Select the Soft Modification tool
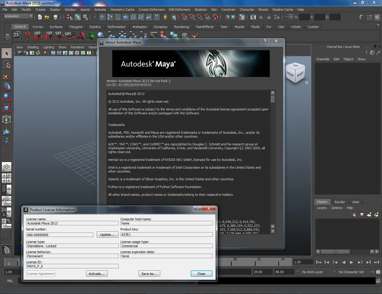Screen dimensions: 382x294 coord(7,130)
